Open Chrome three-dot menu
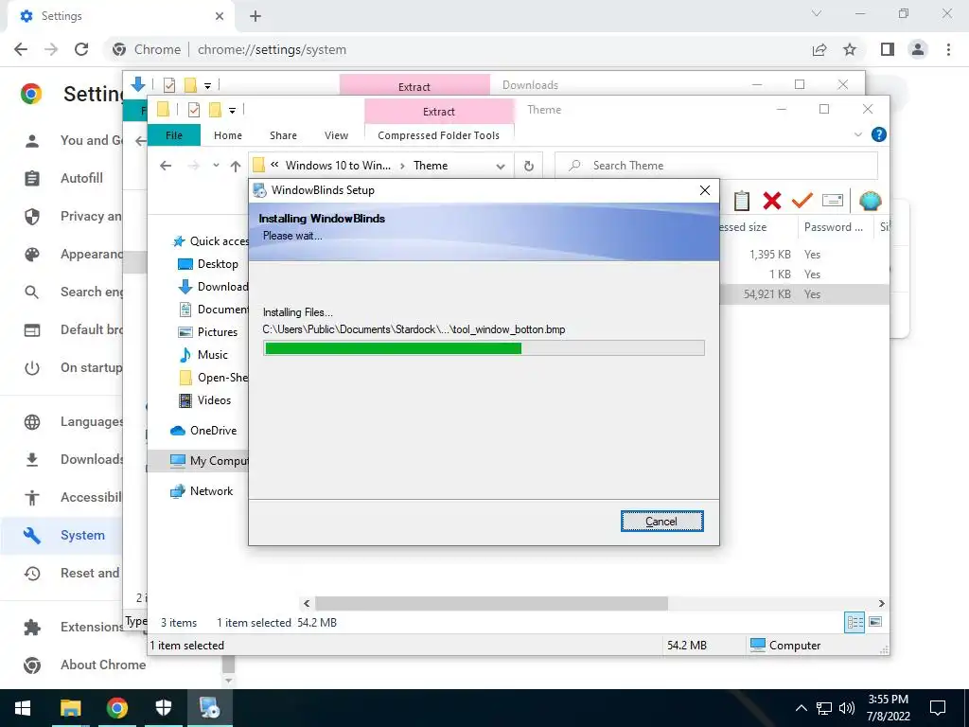This screenshot has height=727, width=969. (948, 49)
